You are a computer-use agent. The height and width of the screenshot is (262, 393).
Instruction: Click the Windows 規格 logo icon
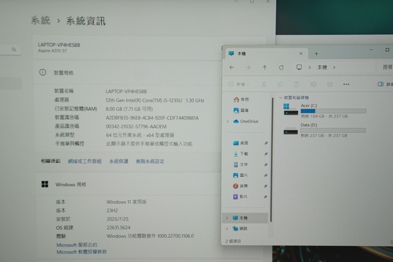(x=45, y=184)
